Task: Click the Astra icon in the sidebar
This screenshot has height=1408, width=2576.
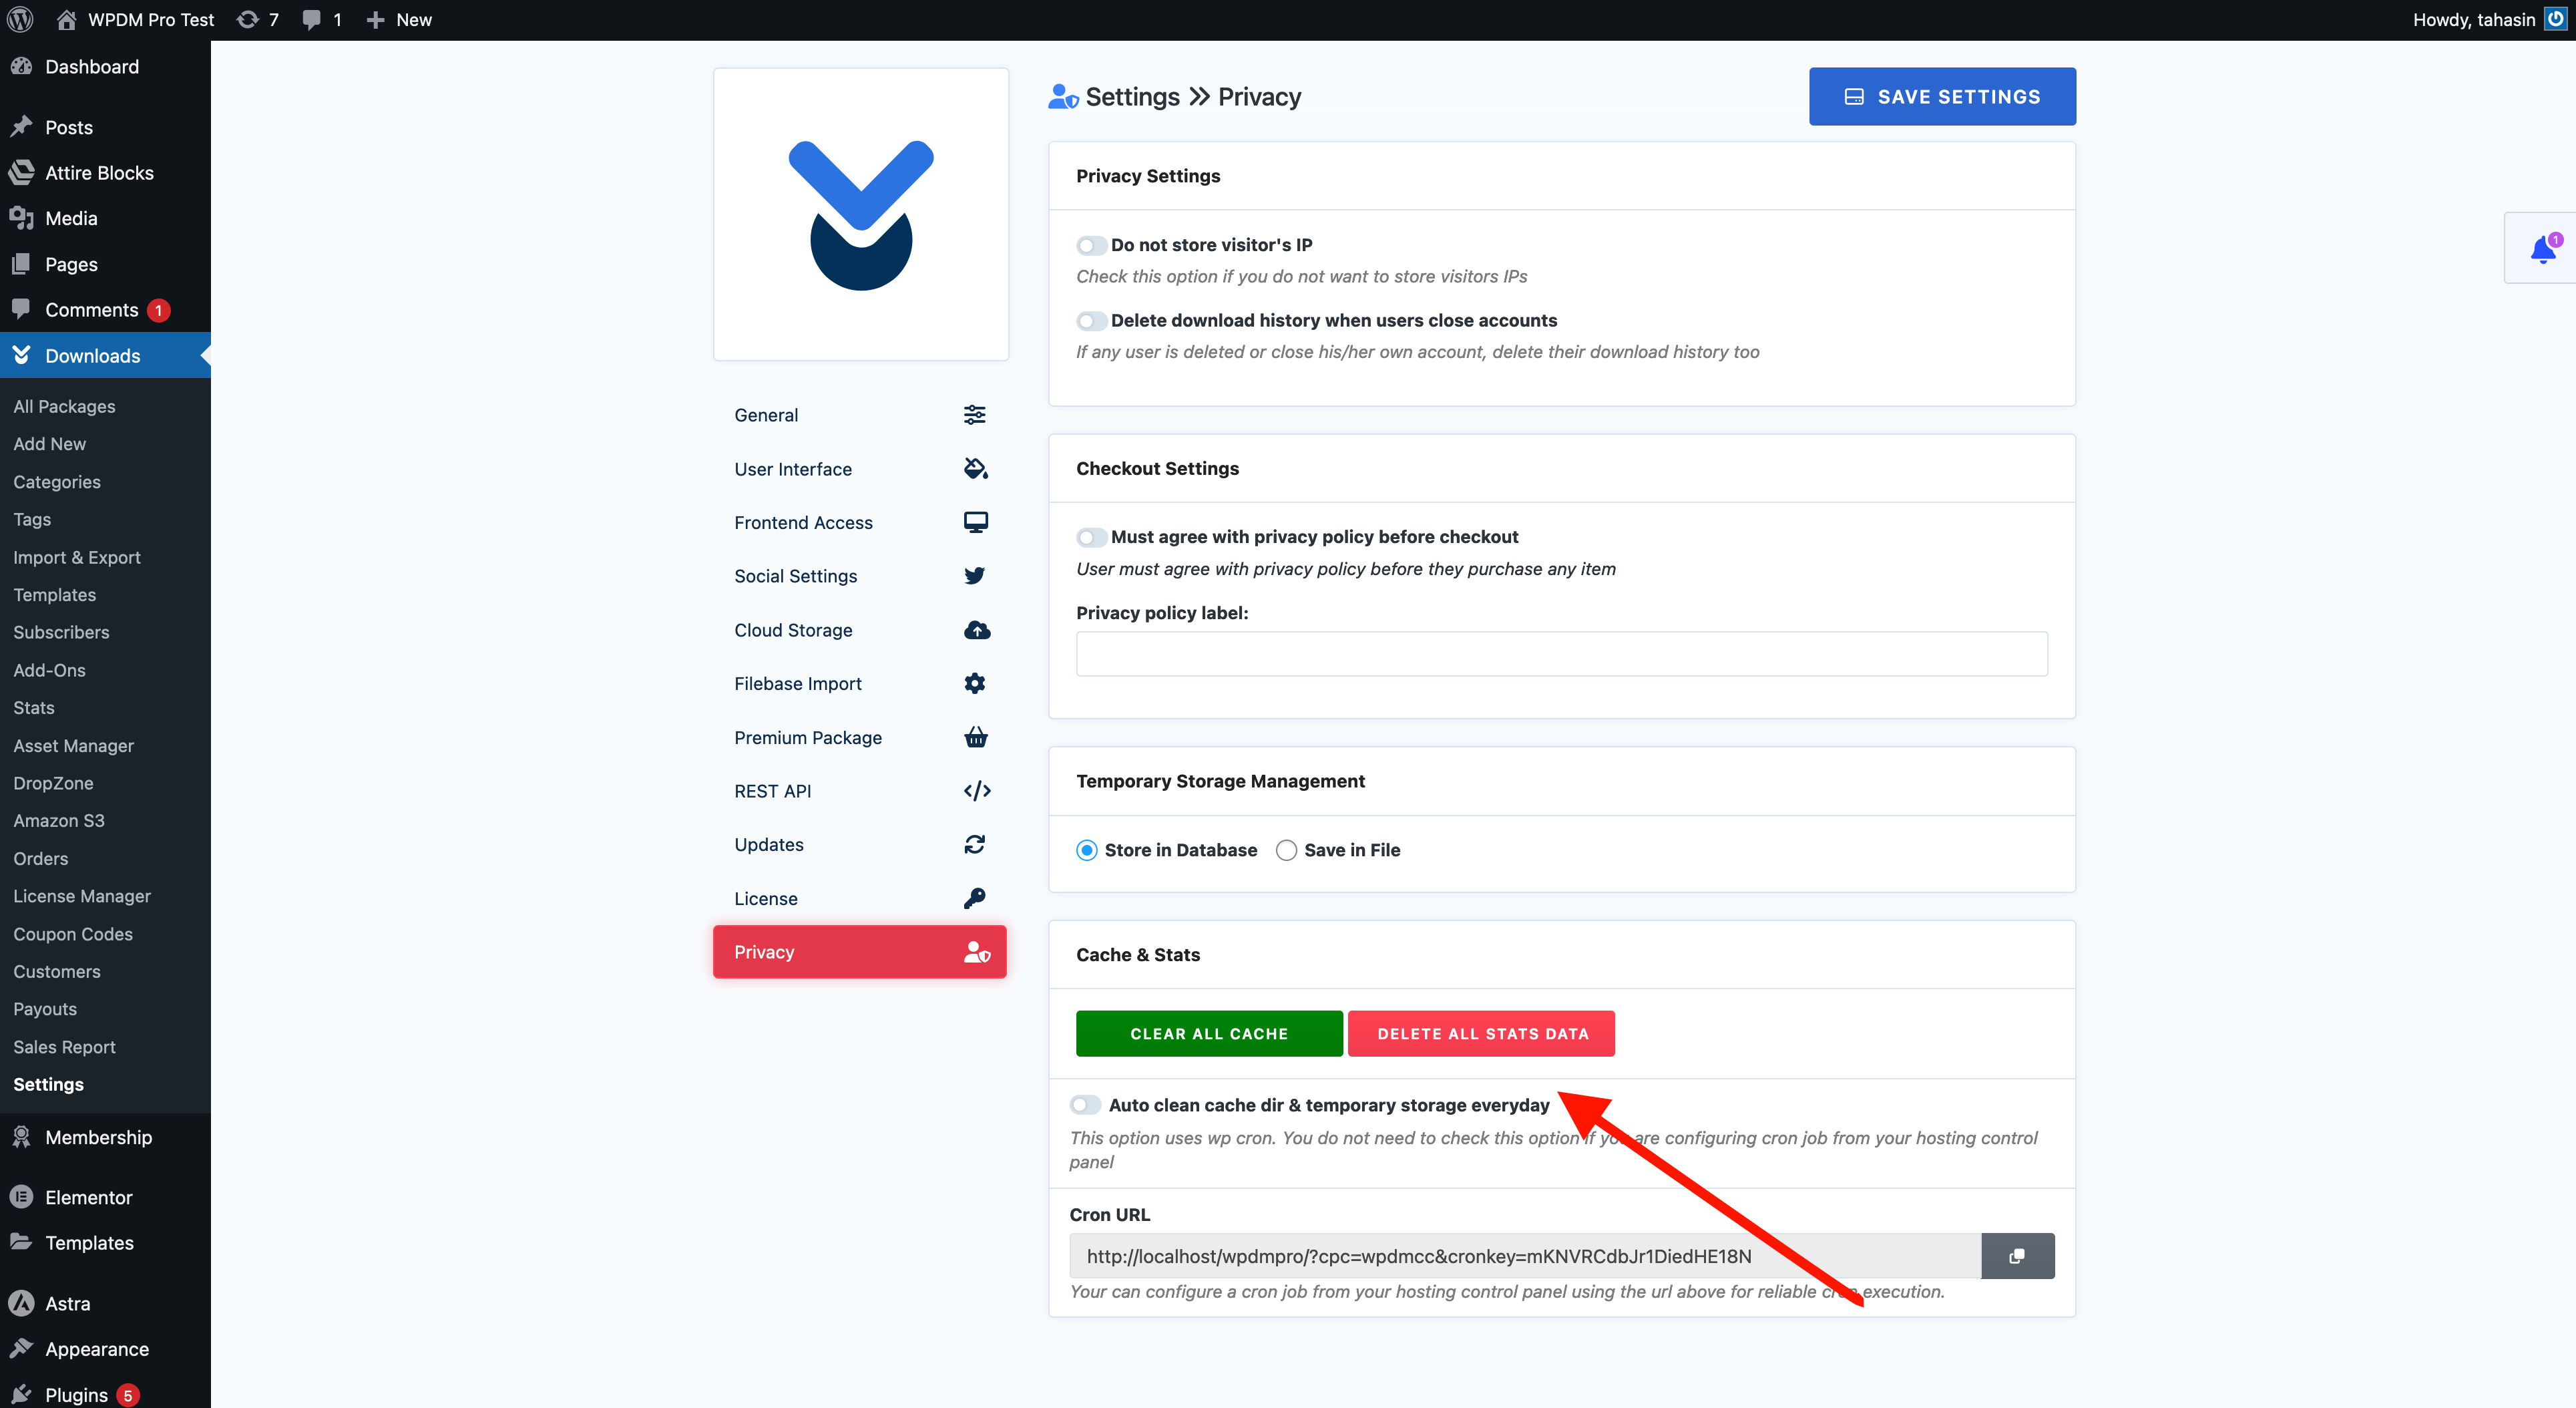Action: [x=21, y=1303]
